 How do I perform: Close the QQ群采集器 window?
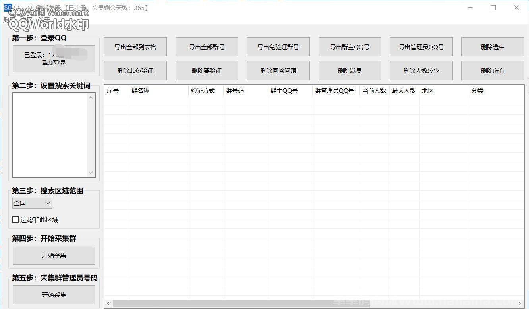tap(517, 8)
